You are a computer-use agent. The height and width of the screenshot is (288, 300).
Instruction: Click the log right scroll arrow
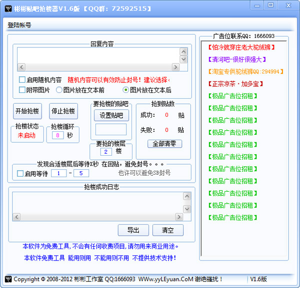179,217
